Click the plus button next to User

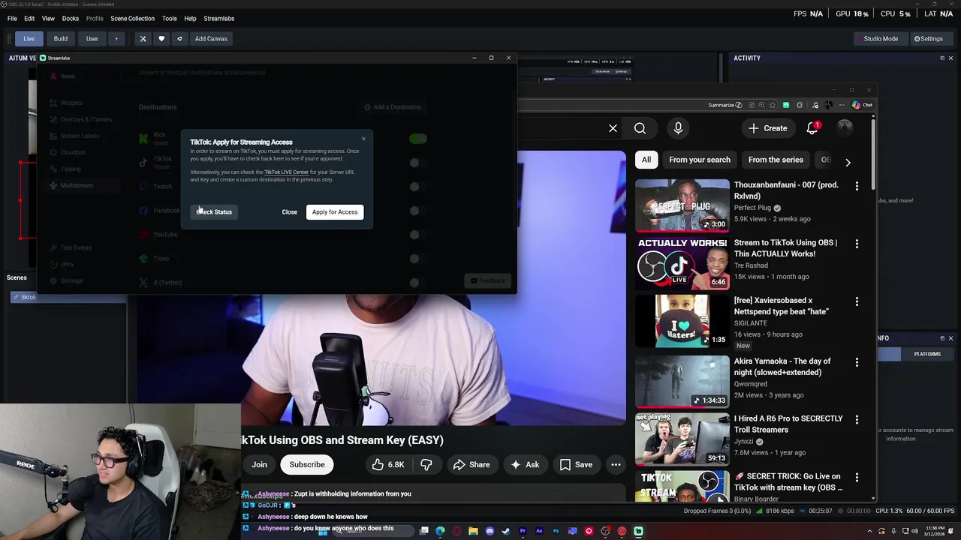click(x=116, y=39)
